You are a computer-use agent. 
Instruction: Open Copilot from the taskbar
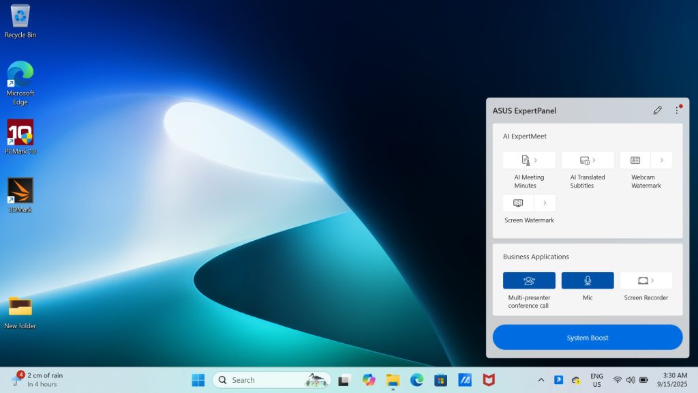click(369, 380)
